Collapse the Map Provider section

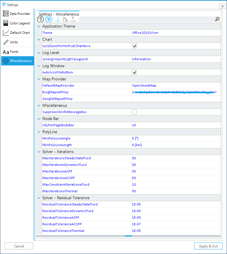click(x=39, y=79)
